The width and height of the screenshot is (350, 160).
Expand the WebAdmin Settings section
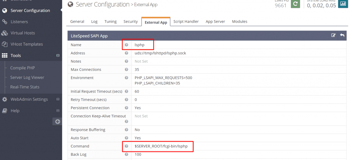[58, 99]
